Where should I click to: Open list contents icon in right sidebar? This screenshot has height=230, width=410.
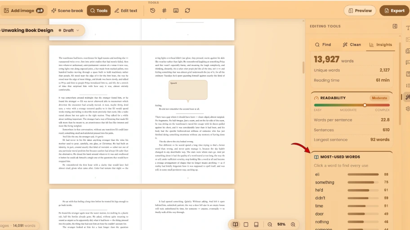(x=407, y=86)
